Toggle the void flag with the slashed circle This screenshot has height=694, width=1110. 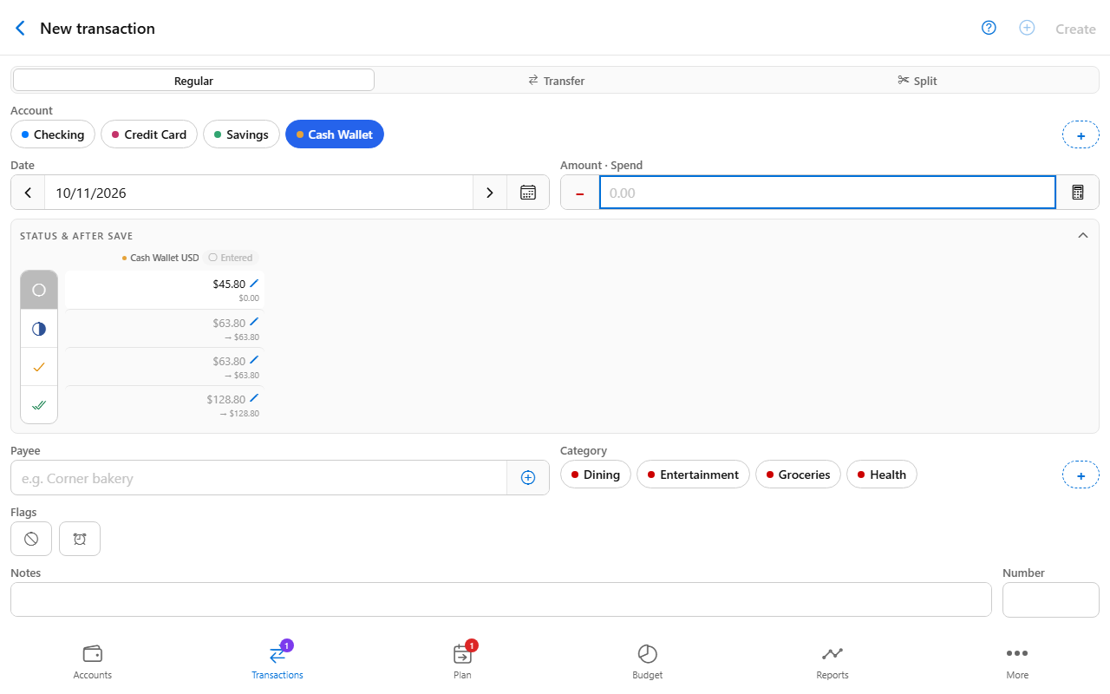click(x=31, y=539)
